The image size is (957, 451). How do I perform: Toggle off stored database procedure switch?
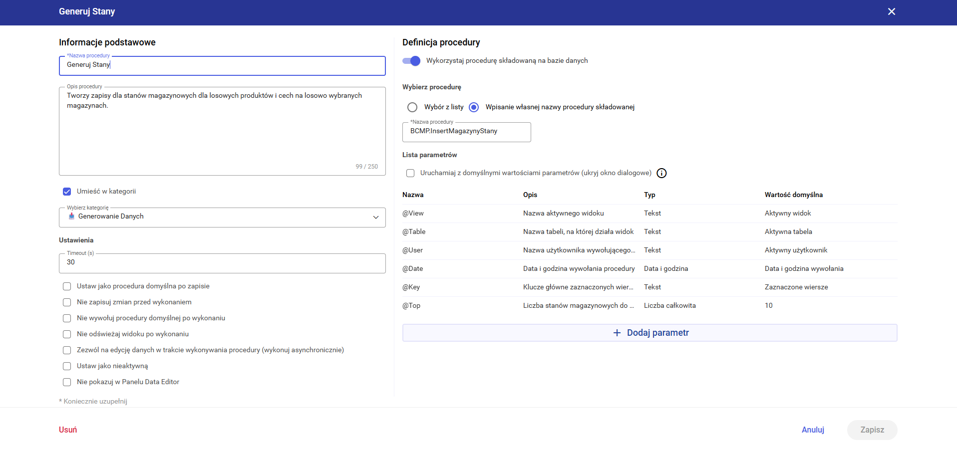tap(411, 61)
